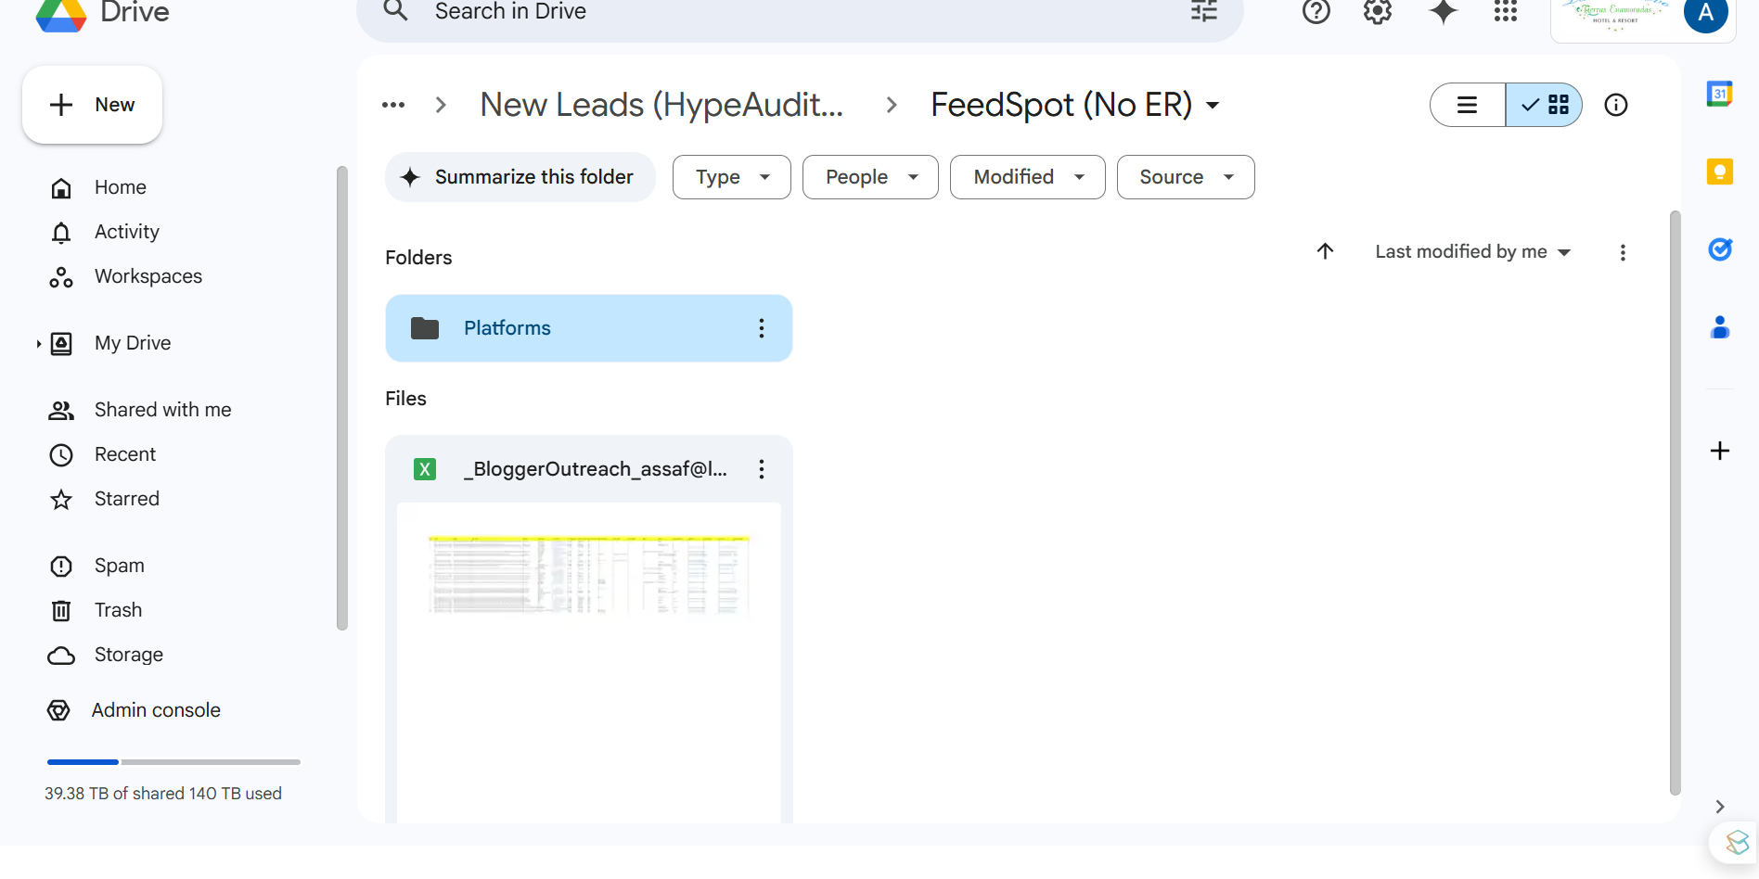Go to New Leads (HypeAudit... breadcrumb
The width and height of the screenshot is (1759, 879).
click(661, 105)
